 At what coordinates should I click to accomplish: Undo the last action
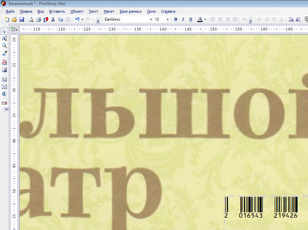coord(77,19)
